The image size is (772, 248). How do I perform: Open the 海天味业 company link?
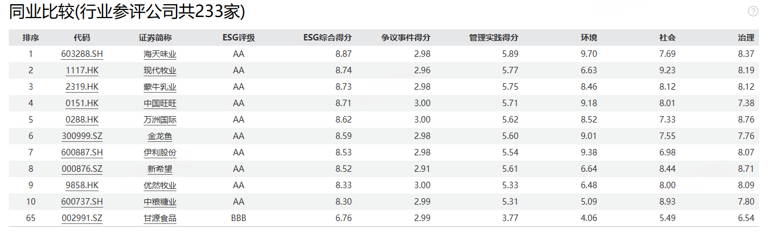pyautogui.click(x=160, y=54)
